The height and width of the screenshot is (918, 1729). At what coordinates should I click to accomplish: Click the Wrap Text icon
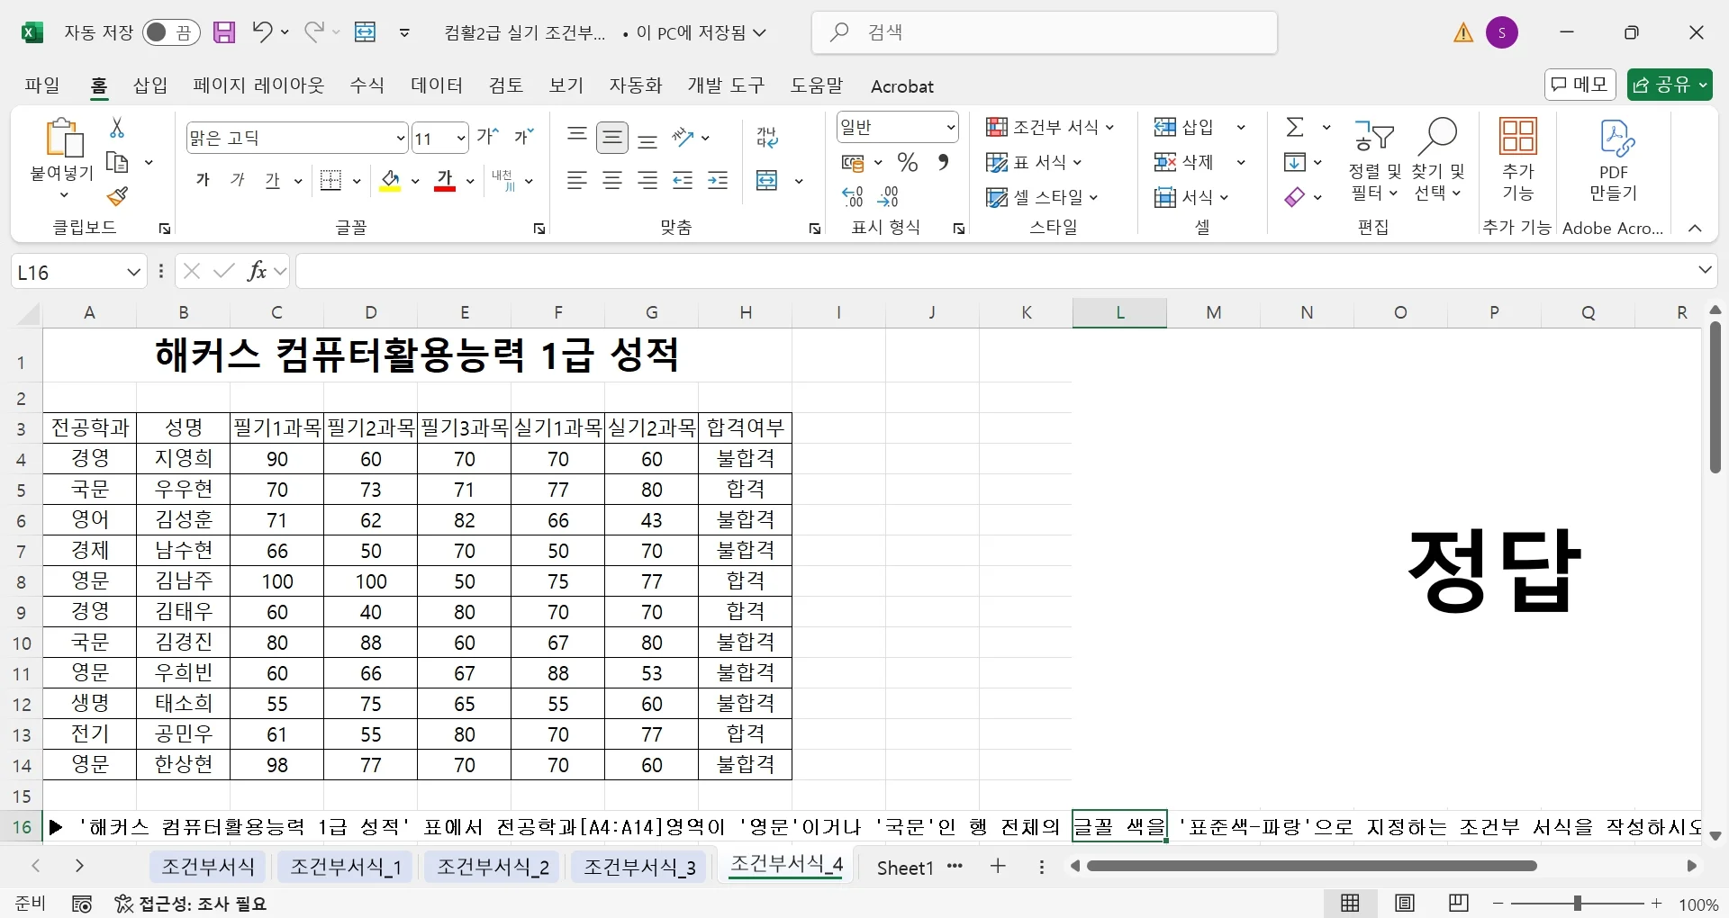click(x=767, y=137)
